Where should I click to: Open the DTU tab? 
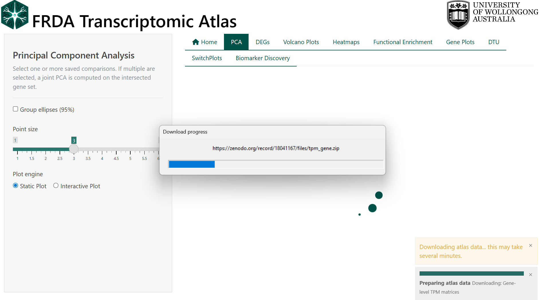click(x=493, y=42)
